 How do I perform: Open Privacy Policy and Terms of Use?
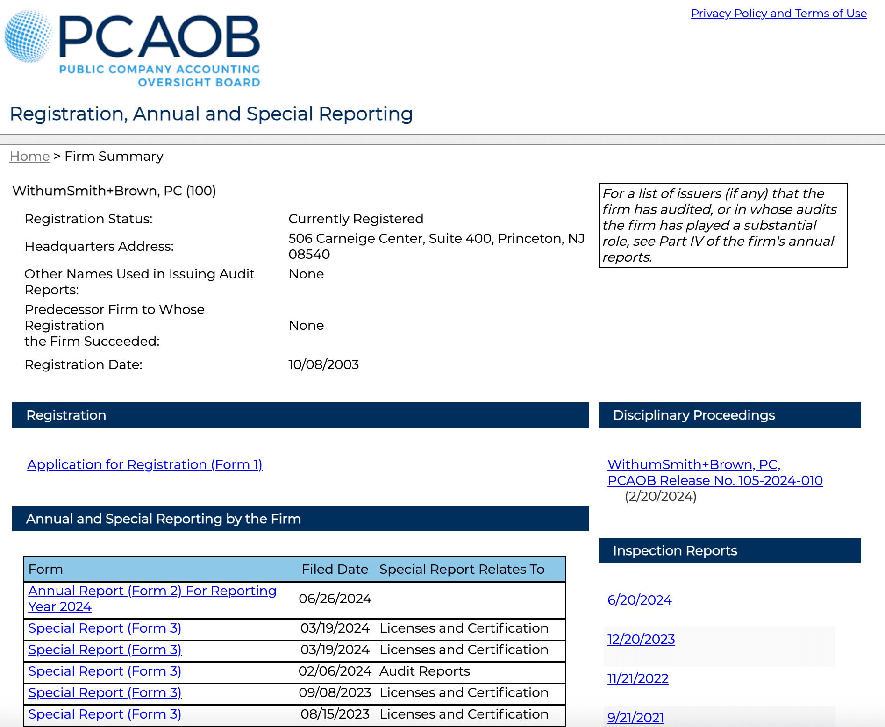pos(778,14)
